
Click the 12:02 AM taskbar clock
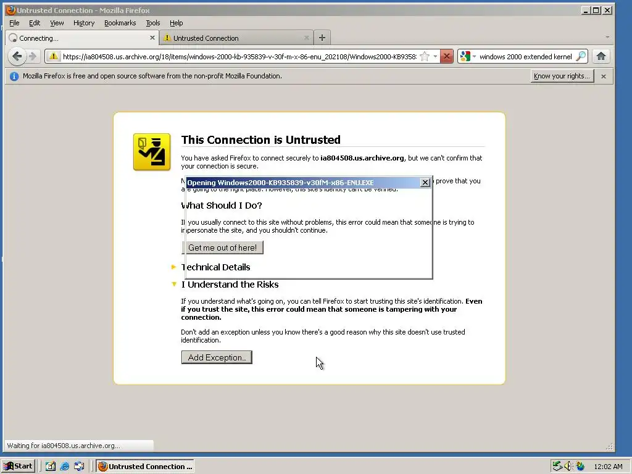coord(608,467)
